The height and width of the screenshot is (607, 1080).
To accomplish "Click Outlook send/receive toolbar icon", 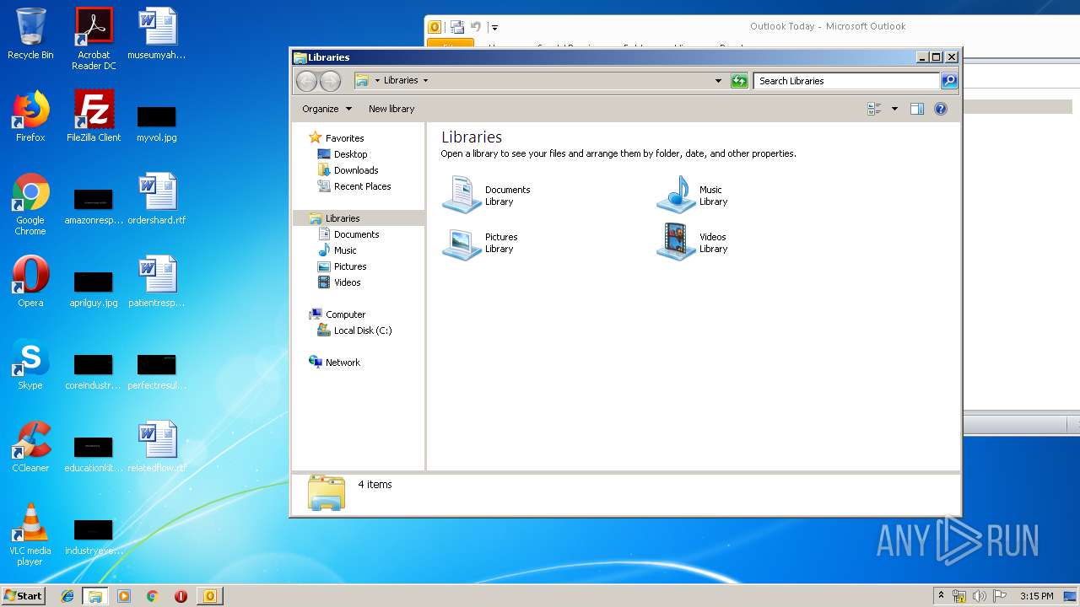I will 456,28.
